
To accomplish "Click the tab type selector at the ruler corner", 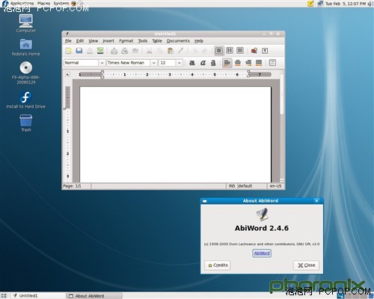I will click(x=67, y=74).
